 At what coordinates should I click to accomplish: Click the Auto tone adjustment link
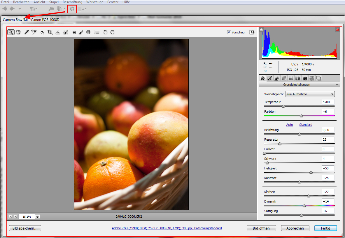click(x=290, y=125)
